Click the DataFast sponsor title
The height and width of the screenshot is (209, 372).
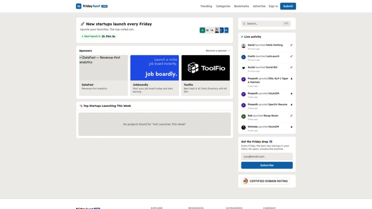click(88, 85)
